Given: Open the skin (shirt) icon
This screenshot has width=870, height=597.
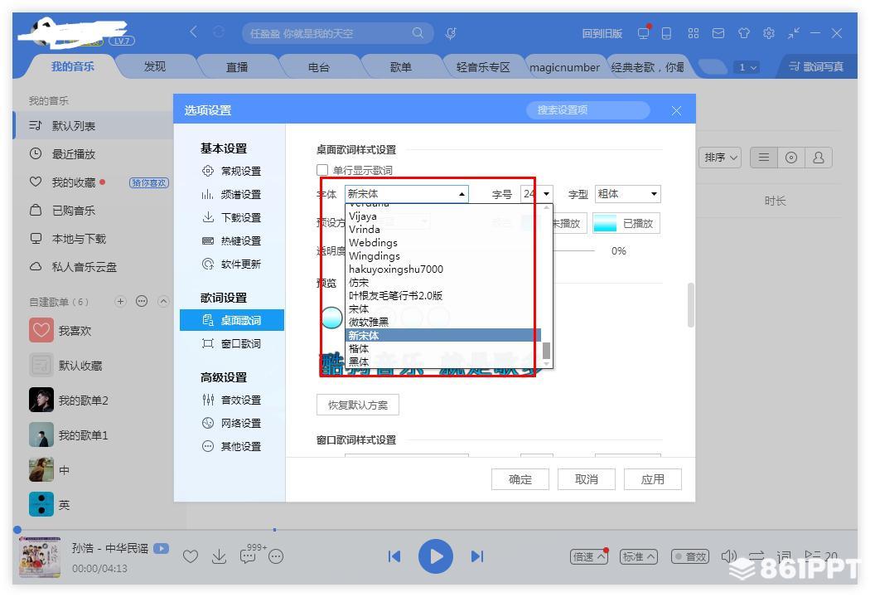Looking at the screenshot, I should click(743, 33).
